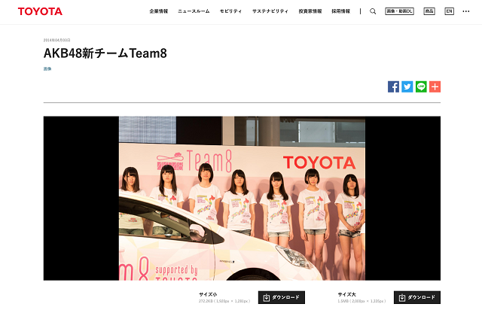482x313 pixels.
Task: Click the Team8 event photo
Action: [242, 198]
